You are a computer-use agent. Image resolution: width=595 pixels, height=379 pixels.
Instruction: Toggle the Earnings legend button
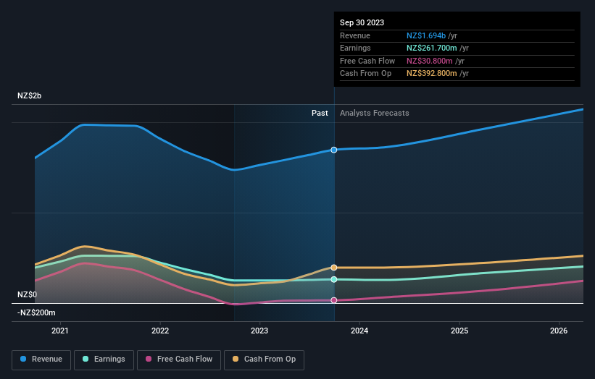coord(104,359)
